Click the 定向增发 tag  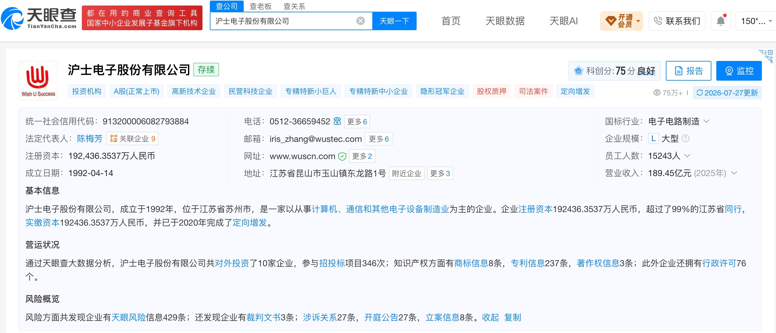tap(575, 91)
